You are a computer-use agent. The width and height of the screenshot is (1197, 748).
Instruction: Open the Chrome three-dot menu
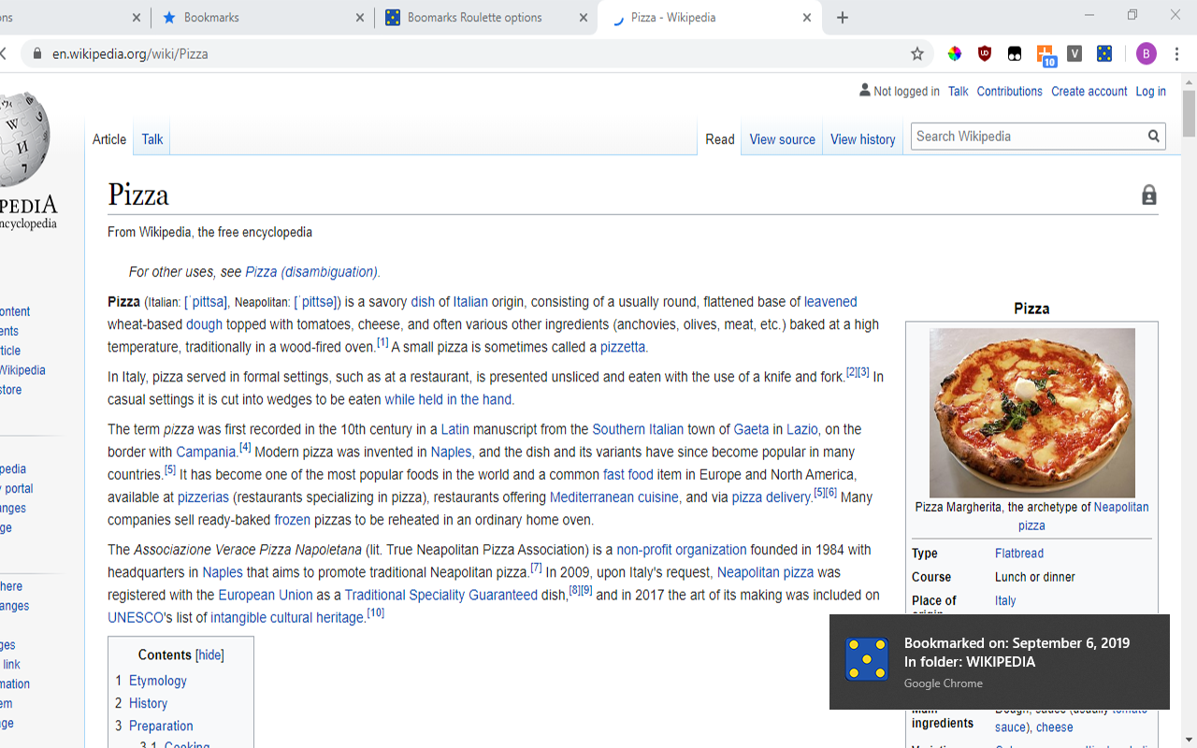point(1177,54)
